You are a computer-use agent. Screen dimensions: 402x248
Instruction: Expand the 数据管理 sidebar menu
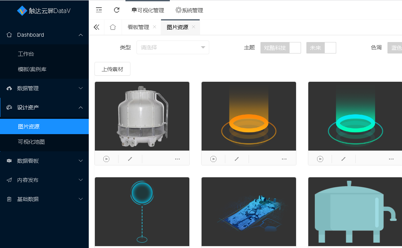(44, 88)
